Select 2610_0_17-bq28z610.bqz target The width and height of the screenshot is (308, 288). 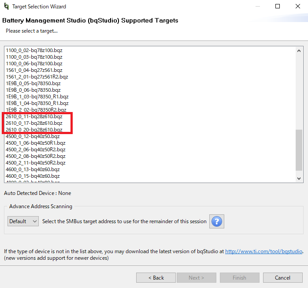pyautogui.click(x=34, y=123)
